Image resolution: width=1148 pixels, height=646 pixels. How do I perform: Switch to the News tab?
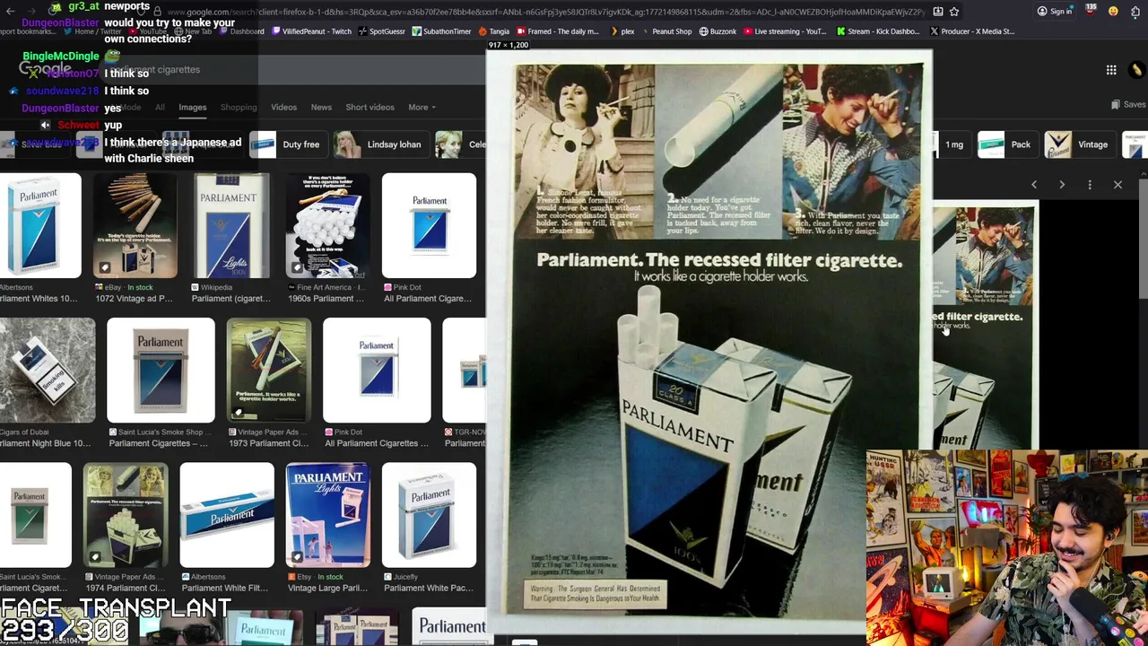tap(321, 108)
